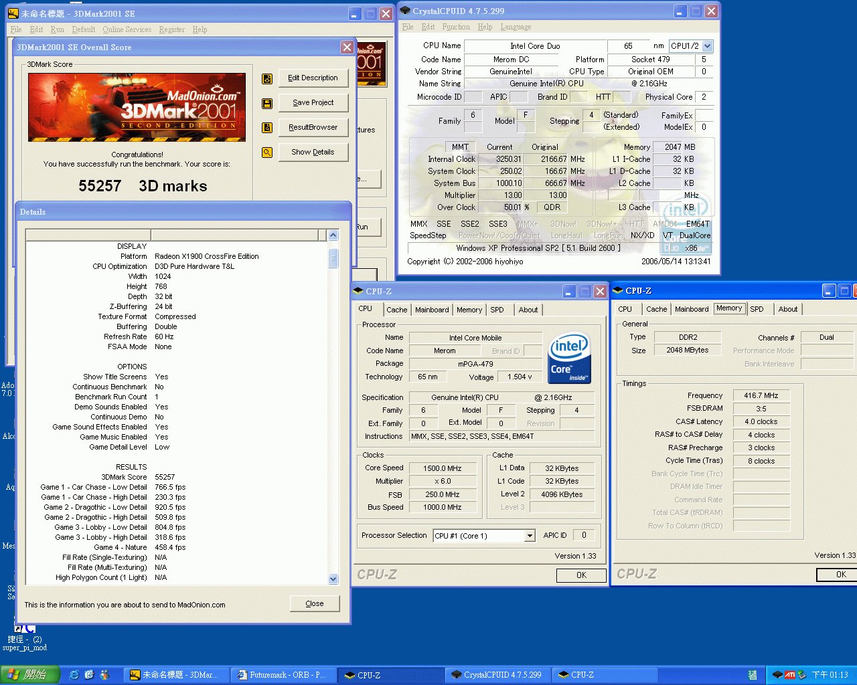Switch to SPD tab in left CPU-Z
The image size is (857, 685).
497,310
